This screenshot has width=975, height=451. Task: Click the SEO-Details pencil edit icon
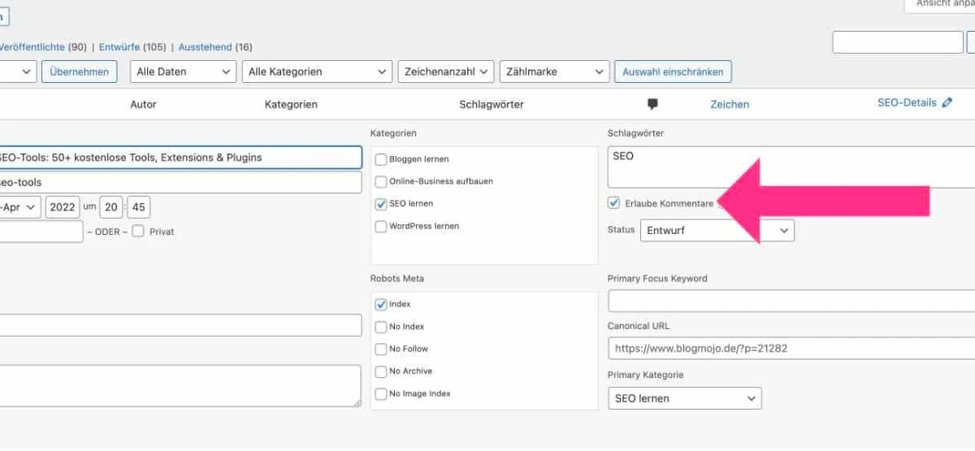click(947, 103)
